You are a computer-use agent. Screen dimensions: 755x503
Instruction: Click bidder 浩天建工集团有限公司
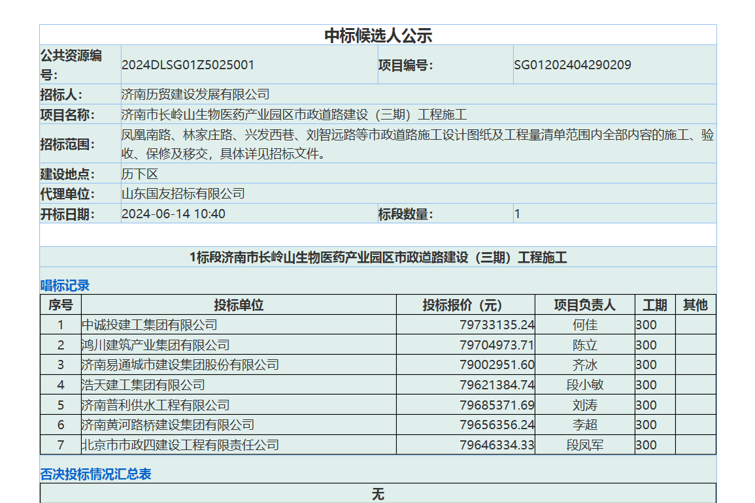144,385
